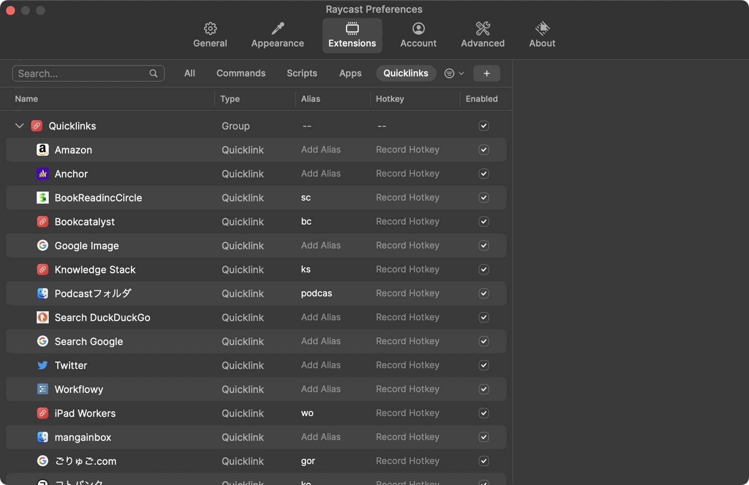This screenshot has height=485, width=749.
Task: Switch to the Commands filter tab
Action: click(241, 74)
